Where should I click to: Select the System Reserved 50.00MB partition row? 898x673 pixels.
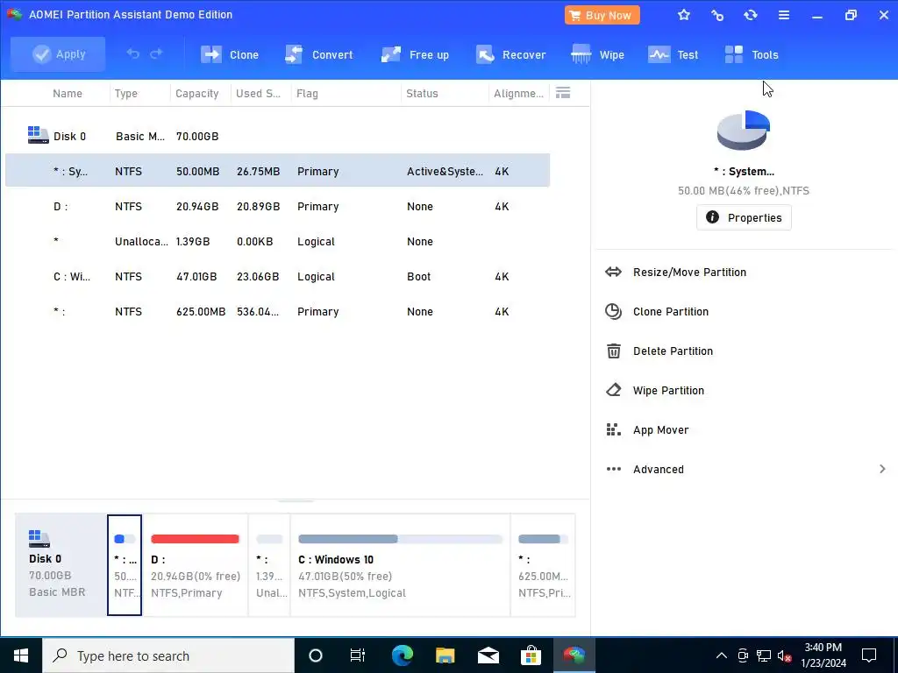click(278, 170)
